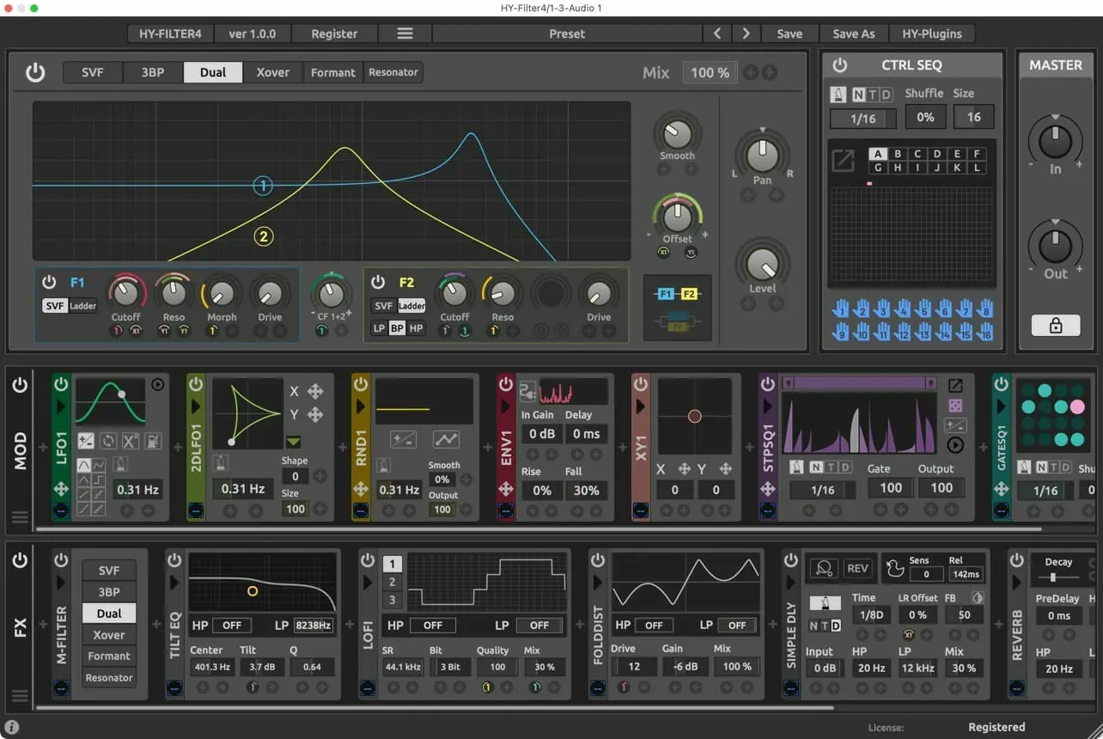This screenshot has width=1103, height=739.
Task: Click the LFO1 retrigger loop icon
Action: 109,441
